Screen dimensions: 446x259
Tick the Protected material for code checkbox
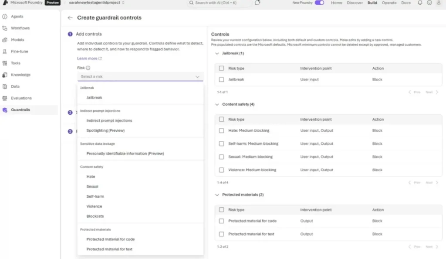222,221
